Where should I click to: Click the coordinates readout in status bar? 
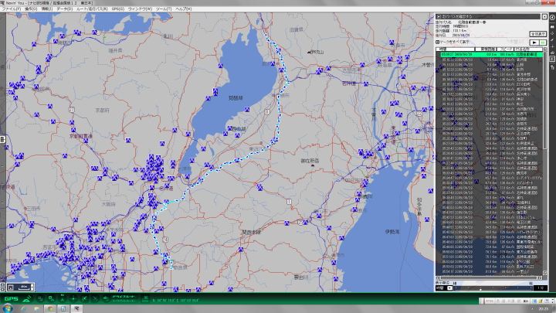tap(175, 301)
